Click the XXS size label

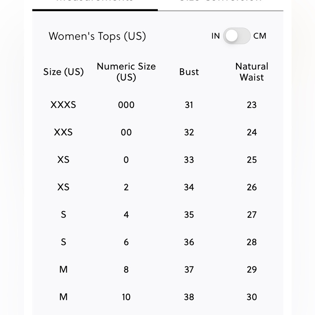pos(63,132)
